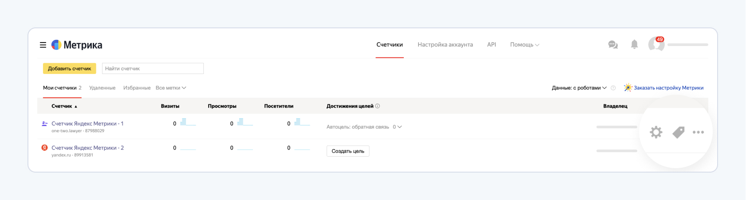Click the Визиты column header
The height and width of the screenshot is (200, 746).
(x=170, y=106)
